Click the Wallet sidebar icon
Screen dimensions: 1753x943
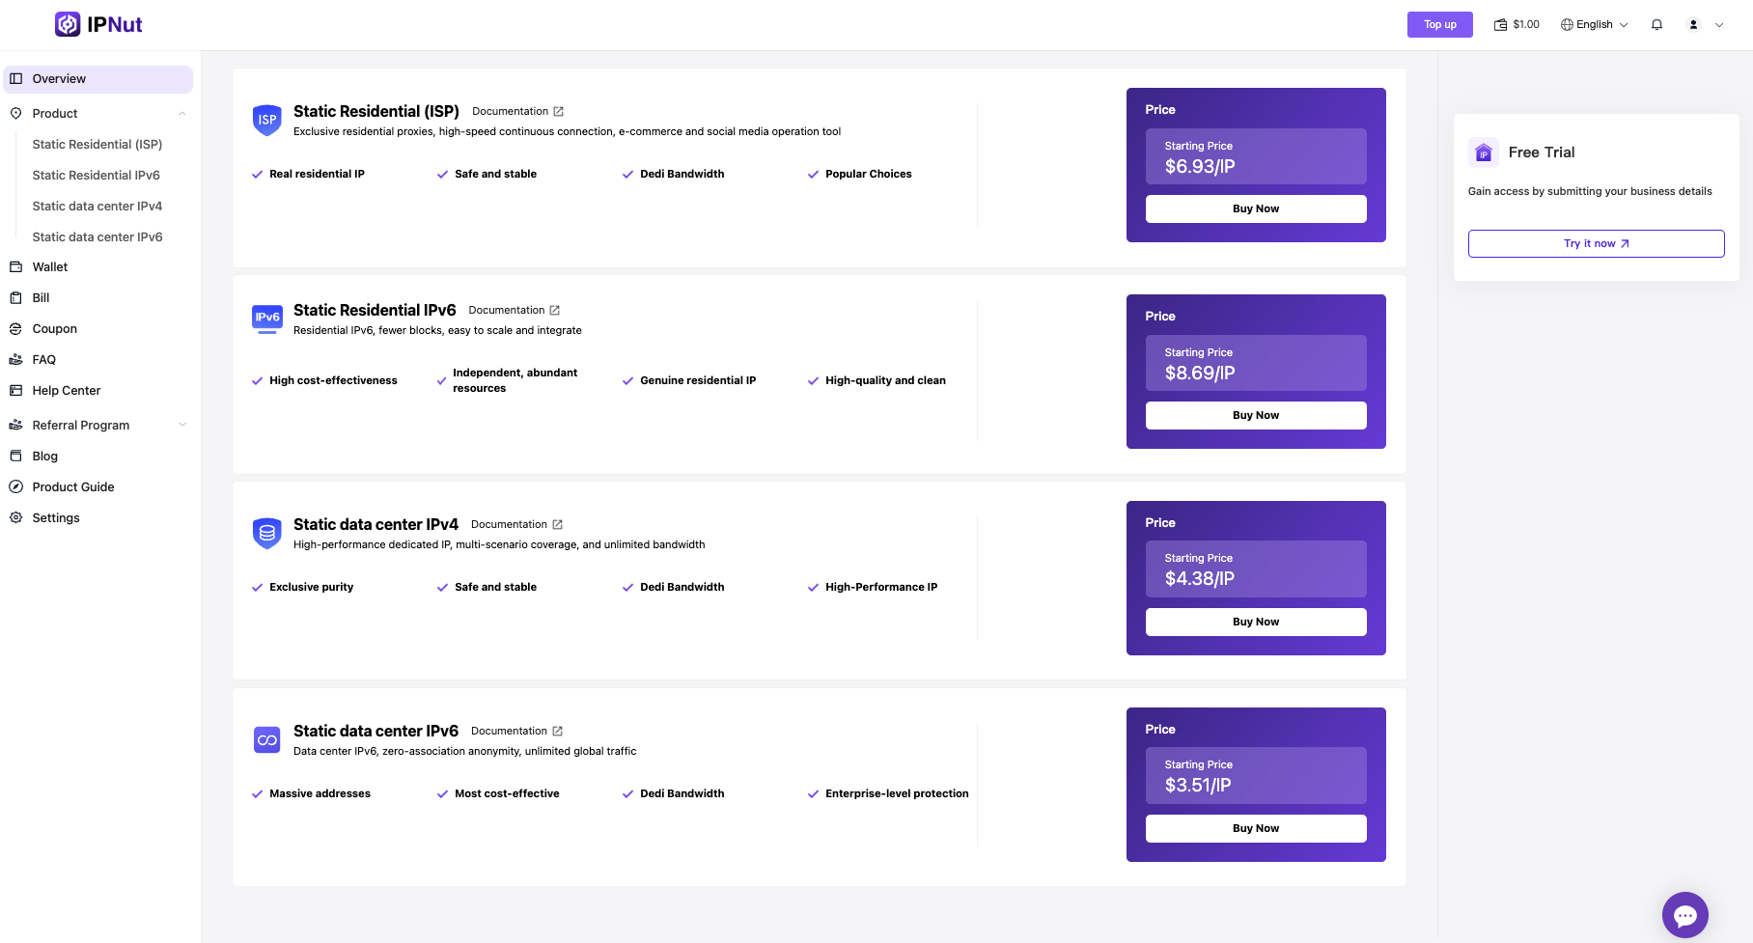15,267
